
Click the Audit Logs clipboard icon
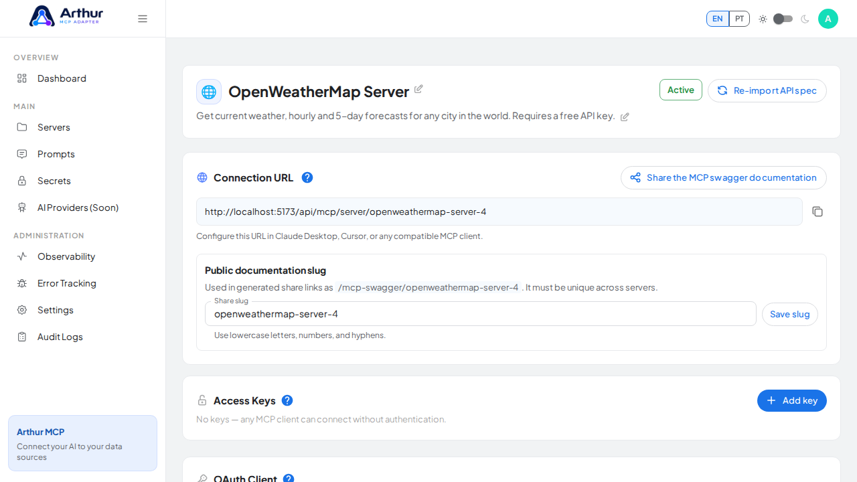pyautogui.click(x=22, y=337)
